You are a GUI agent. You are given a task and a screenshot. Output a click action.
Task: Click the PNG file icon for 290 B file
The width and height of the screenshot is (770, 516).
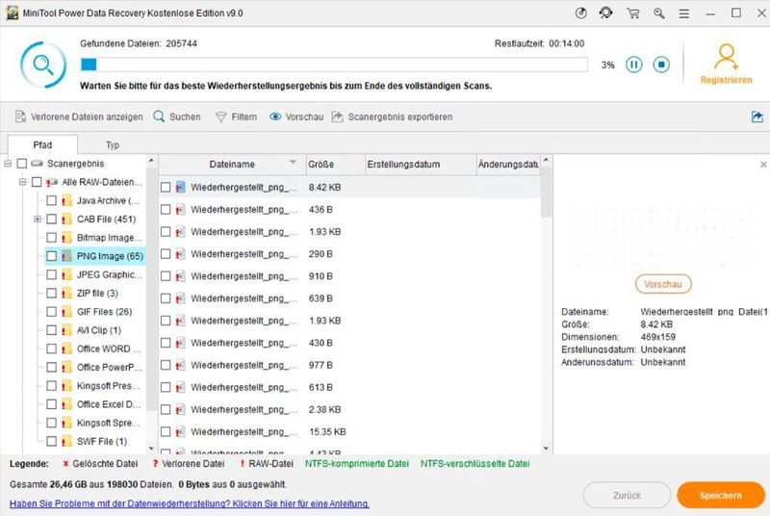click(181, 254)
